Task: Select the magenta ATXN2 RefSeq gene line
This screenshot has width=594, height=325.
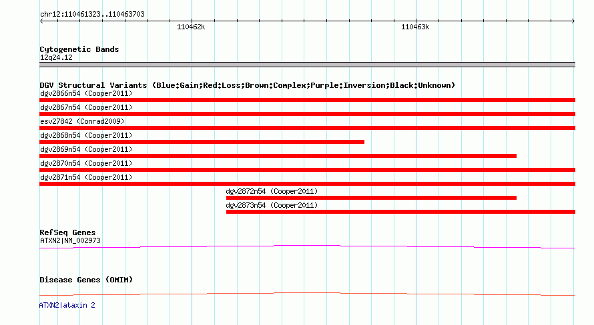Action: coord(307,247)
